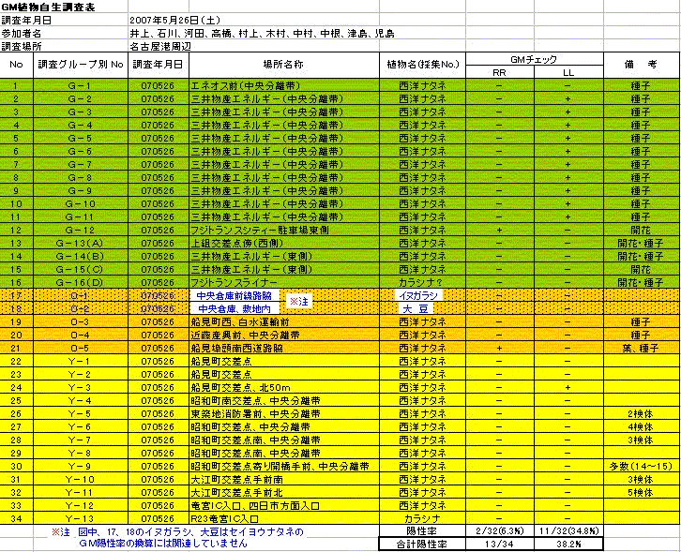Click the GMチェック header cell
681x552 pixels.
coord(533,58)
